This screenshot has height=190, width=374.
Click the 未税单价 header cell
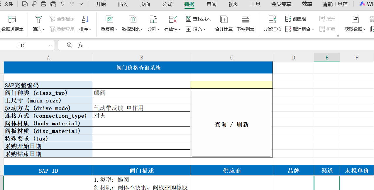click(357, 171)
